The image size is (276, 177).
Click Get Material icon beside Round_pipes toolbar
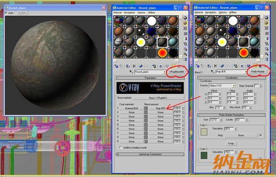pos(116,66)
